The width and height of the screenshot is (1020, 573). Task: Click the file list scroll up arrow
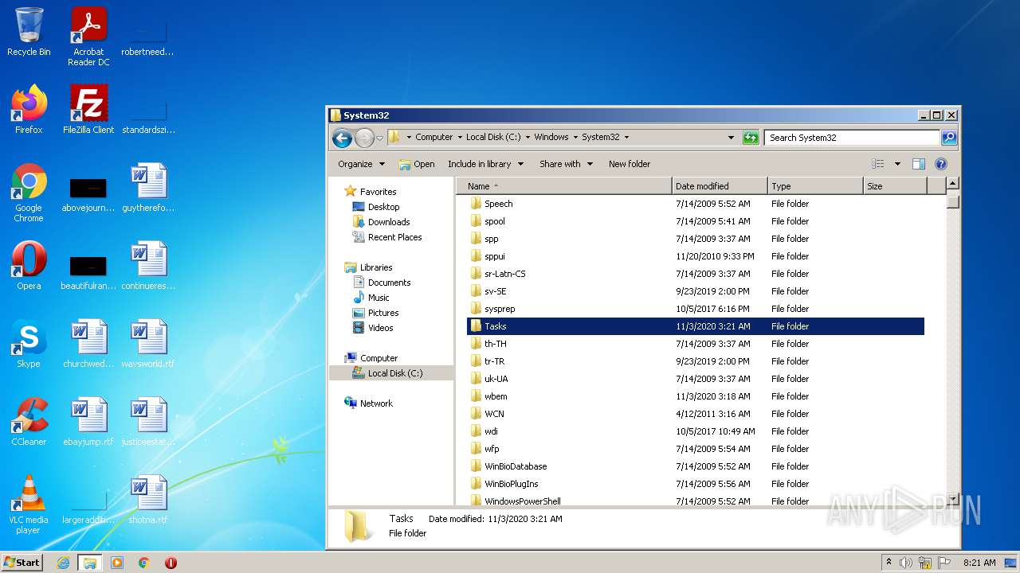click(x=952, y=184)
